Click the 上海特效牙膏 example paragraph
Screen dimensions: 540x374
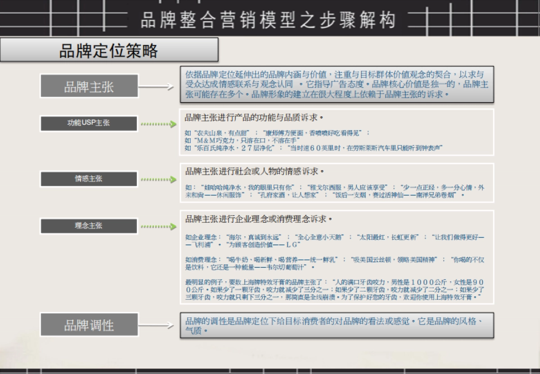337,290
